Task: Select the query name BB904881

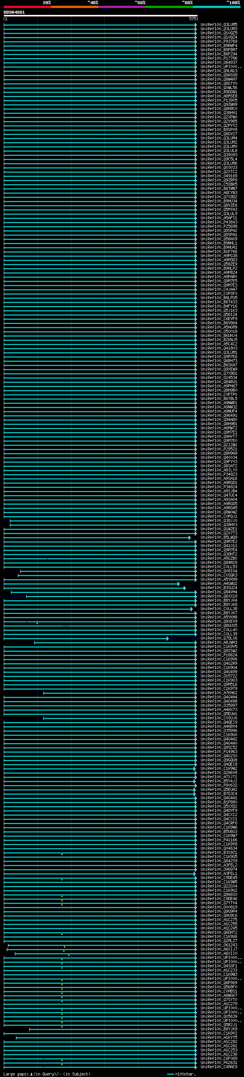Action: (x=14, y=13)
